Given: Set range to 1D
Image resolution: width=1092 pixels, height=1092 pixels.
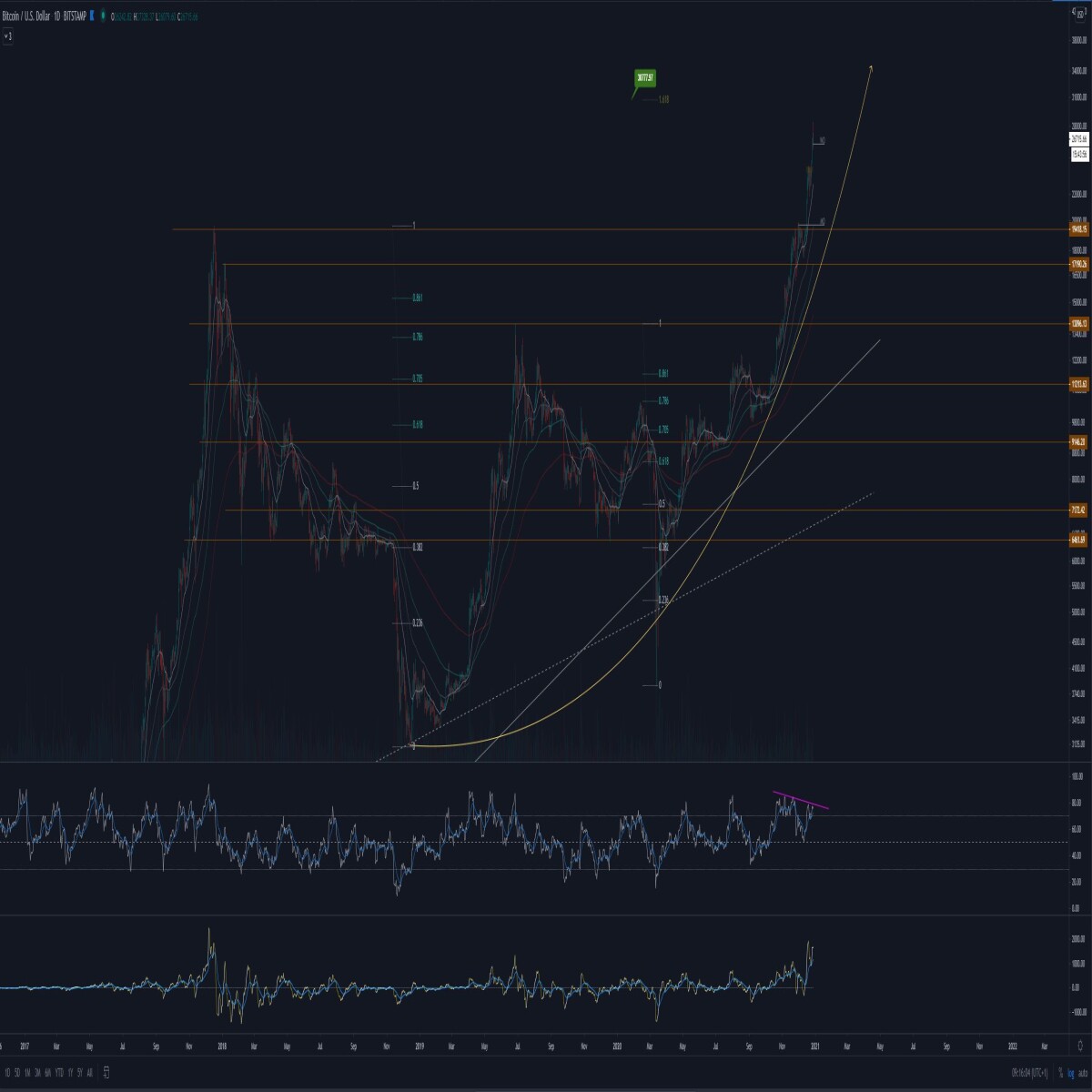Looking at the screenshot, I should 7,1074.
